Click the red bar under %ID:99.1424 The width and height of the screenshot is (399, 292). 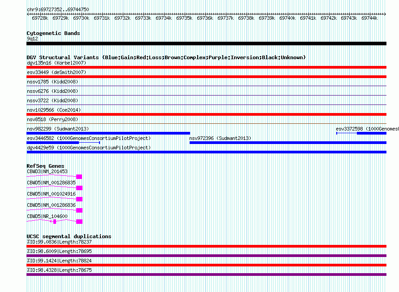[x=206, y=265]
